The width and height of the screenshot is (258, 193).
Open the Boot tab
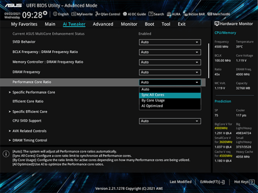149,24
